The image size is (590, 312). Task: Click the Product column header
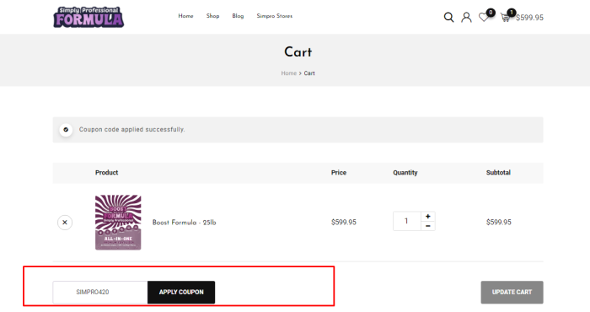coord(106,172)
